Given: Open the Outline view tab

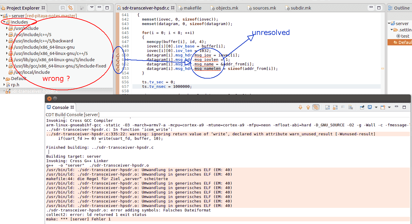Looking at the screenshot, I should [399, 8].
